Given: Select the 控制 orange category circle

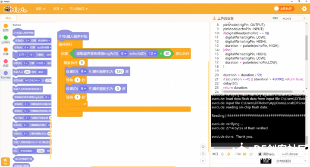Looking at the screenshot, I should tap(6, 26).
